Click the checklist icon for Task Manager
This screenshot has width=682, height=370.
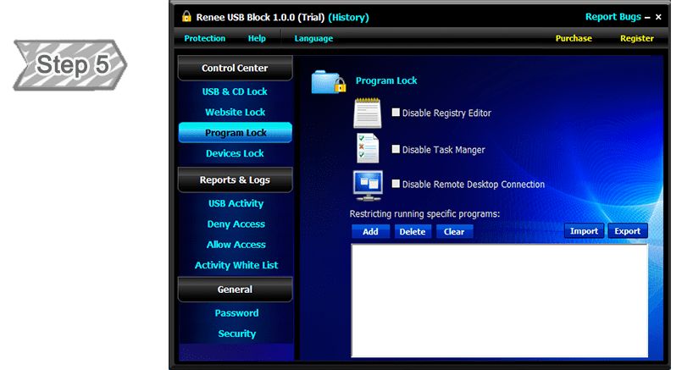pyautogui.click(x=368, y=148)
